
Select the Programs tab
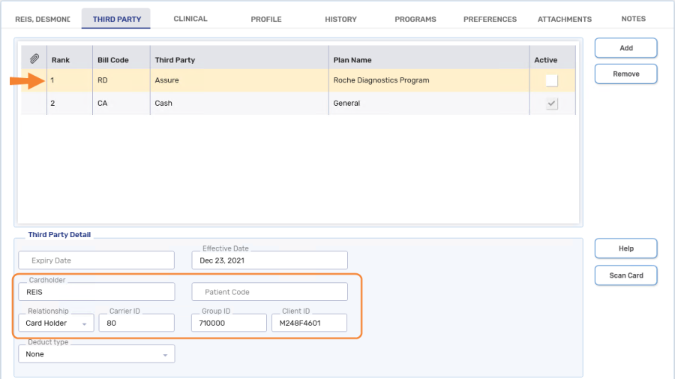[x=415, y=19]
